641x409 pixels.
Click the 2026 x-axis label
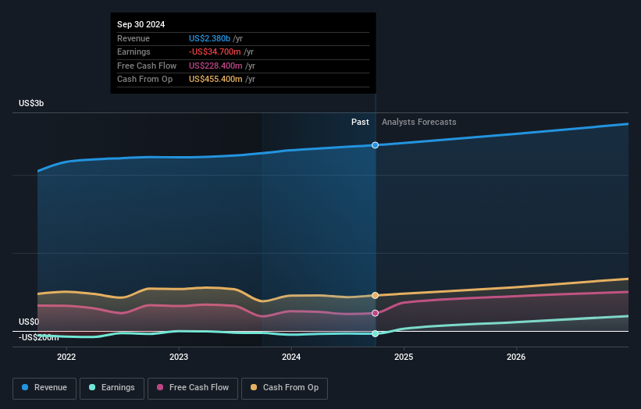[516, 357]
